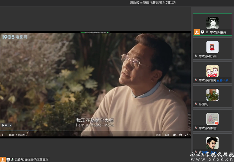Select the 思政部曾明芳 family cartoon avatar

(x=213, y=71)
